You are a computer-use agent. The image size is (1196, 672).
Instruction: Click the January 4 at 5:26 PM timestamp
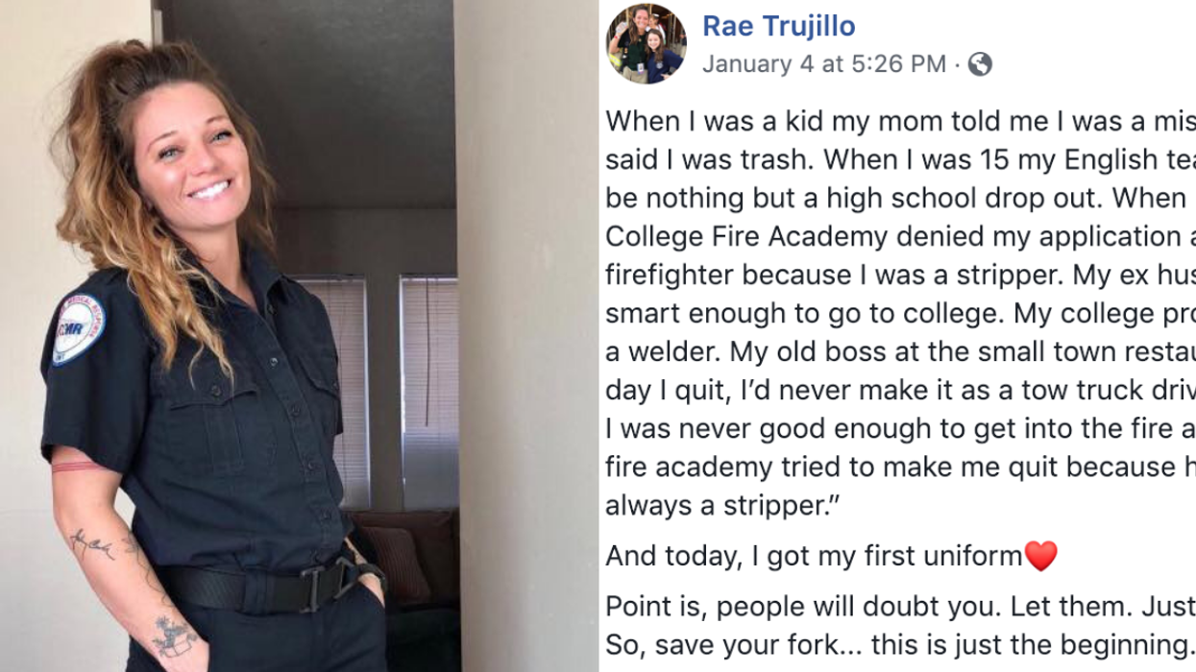[824, 64]
